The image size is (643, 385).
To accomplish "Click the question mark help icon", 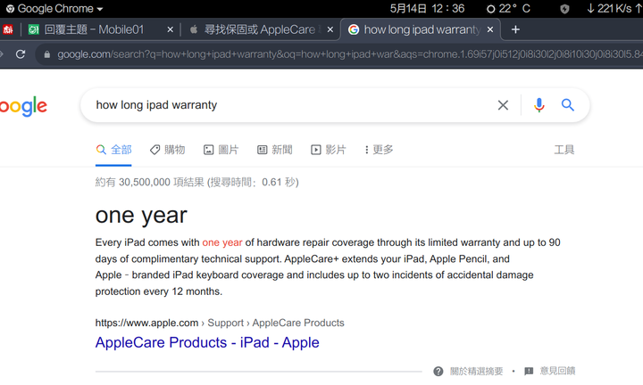I will tap(438, 371).
